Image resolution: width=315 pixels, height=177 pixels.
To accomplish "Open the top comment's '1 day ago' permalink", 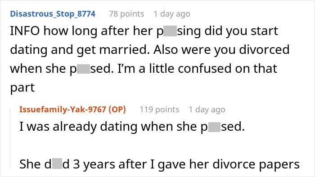I will click(172, 14).
